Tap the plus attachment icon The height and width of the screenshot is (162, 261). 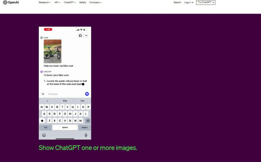point(43,94)
